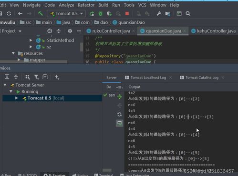The height and width of the screenshot is (176, 238).
Task: Open Project Structure folder icon
Action: click(x=168, y=14)
